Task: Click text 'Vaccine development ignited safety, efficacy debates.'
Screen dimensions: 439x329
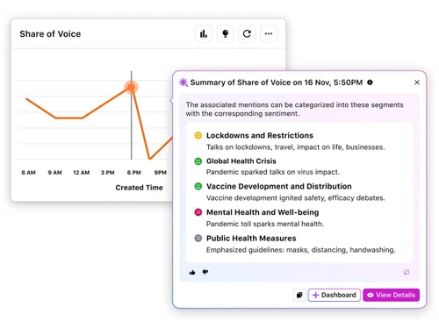Action: [x=295, y=198]
